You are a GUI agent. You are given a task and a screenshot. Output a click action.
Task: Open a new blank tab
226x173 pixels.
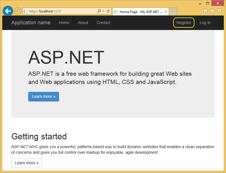tap(173, 12)
